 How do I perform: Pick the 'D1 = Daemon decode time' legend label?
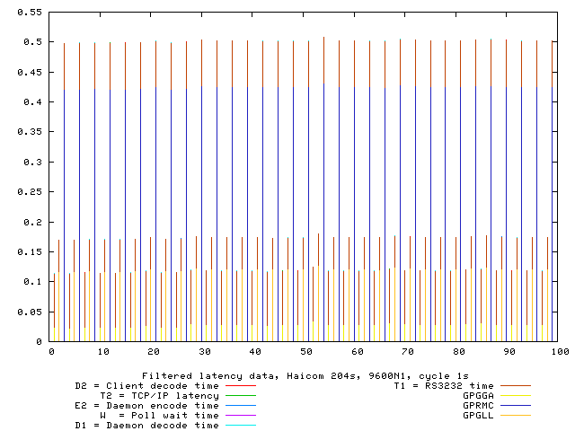146,425
